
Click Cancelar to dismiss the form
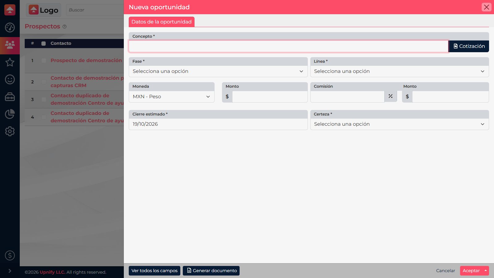(446, 271)
